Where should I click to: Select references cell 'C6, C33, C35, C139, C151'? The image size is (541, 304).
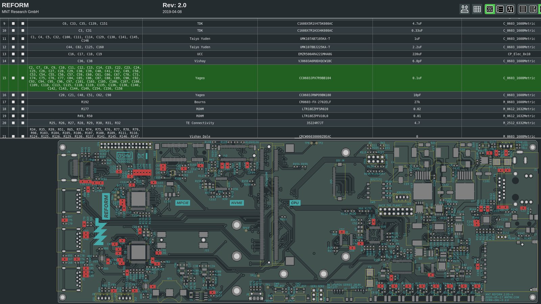(x=85, y=24)
